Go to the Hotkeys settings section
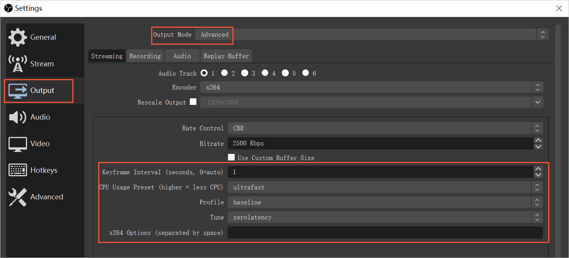Image resolution: width=569 pixels, height=258 pixels. pos(46,170)
